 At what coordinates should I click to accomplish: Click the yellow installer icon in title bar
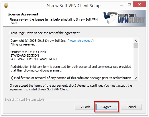[6, 5]
